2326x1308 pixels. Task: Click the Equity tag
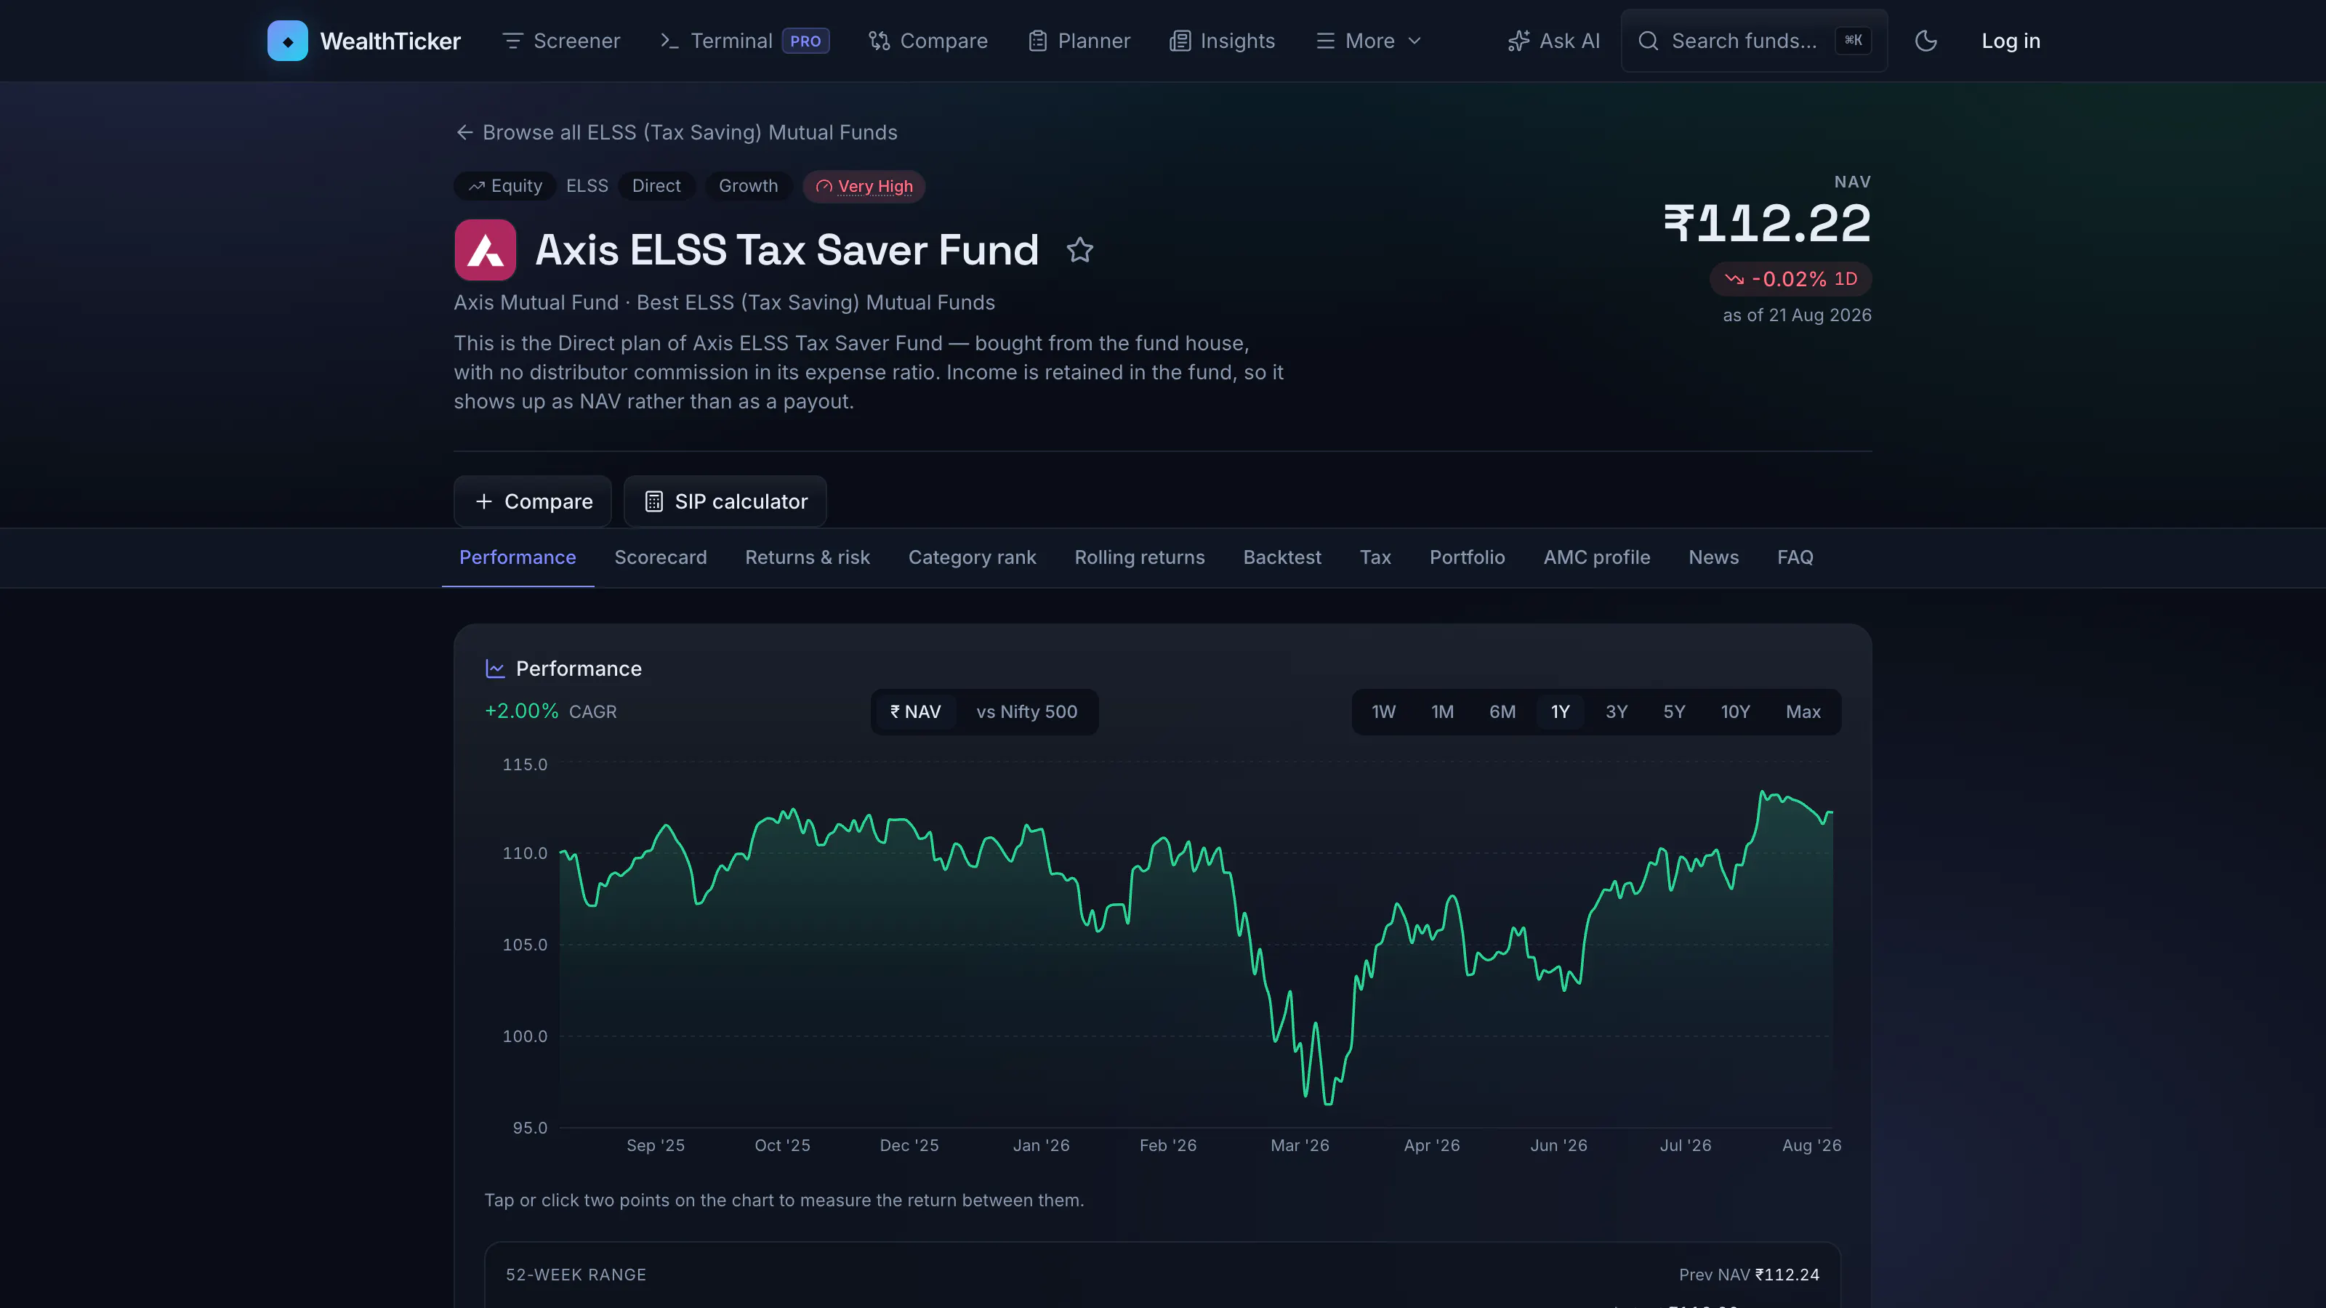[504, 187]
